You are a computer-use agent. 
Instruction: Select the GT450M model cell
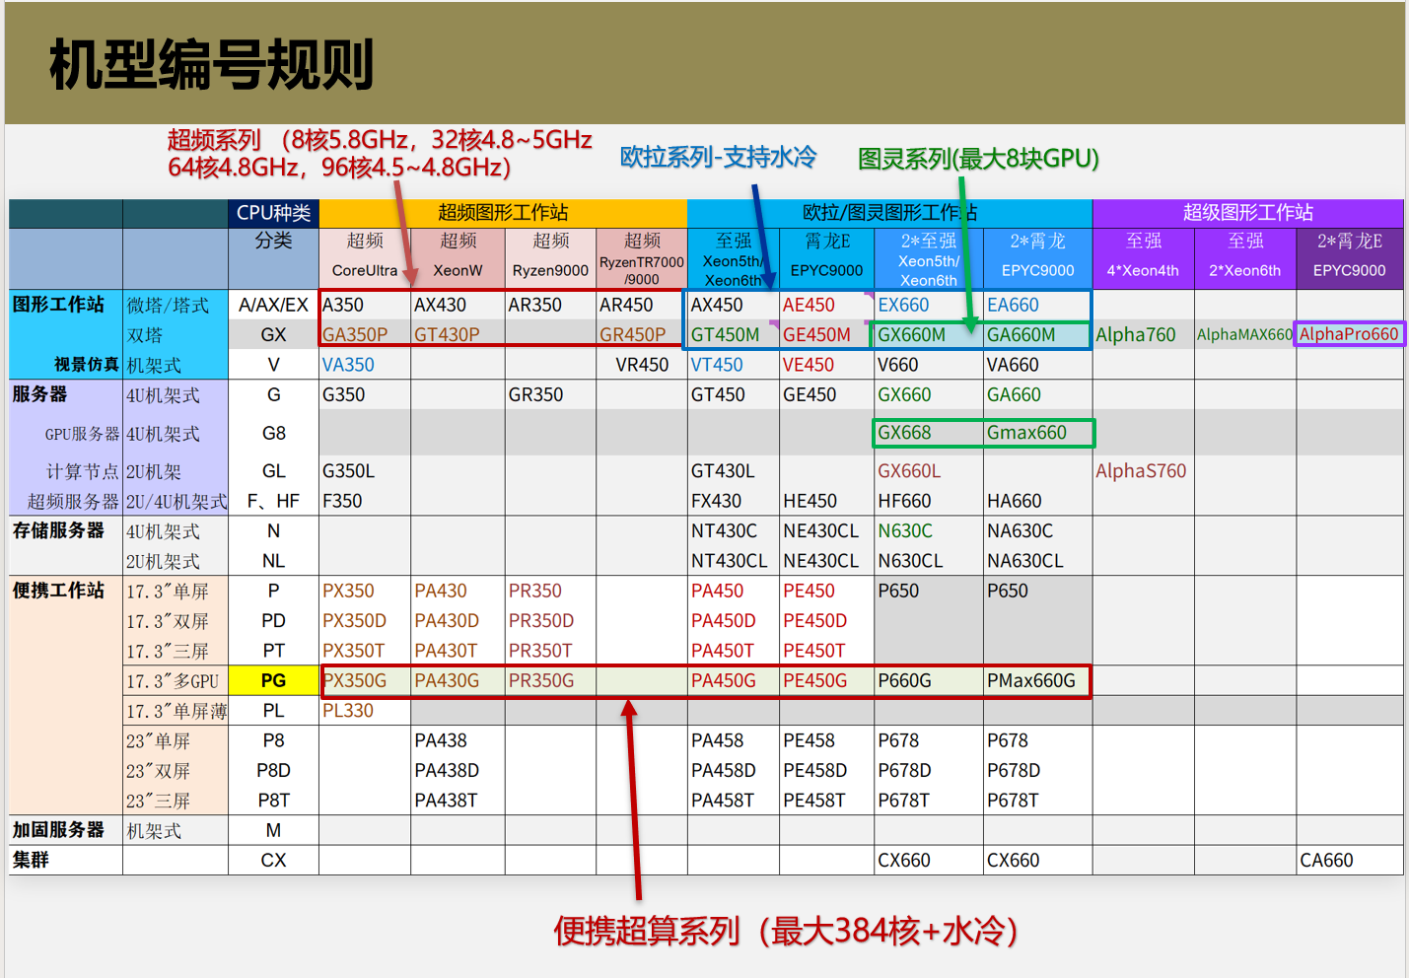pos(725,335)
